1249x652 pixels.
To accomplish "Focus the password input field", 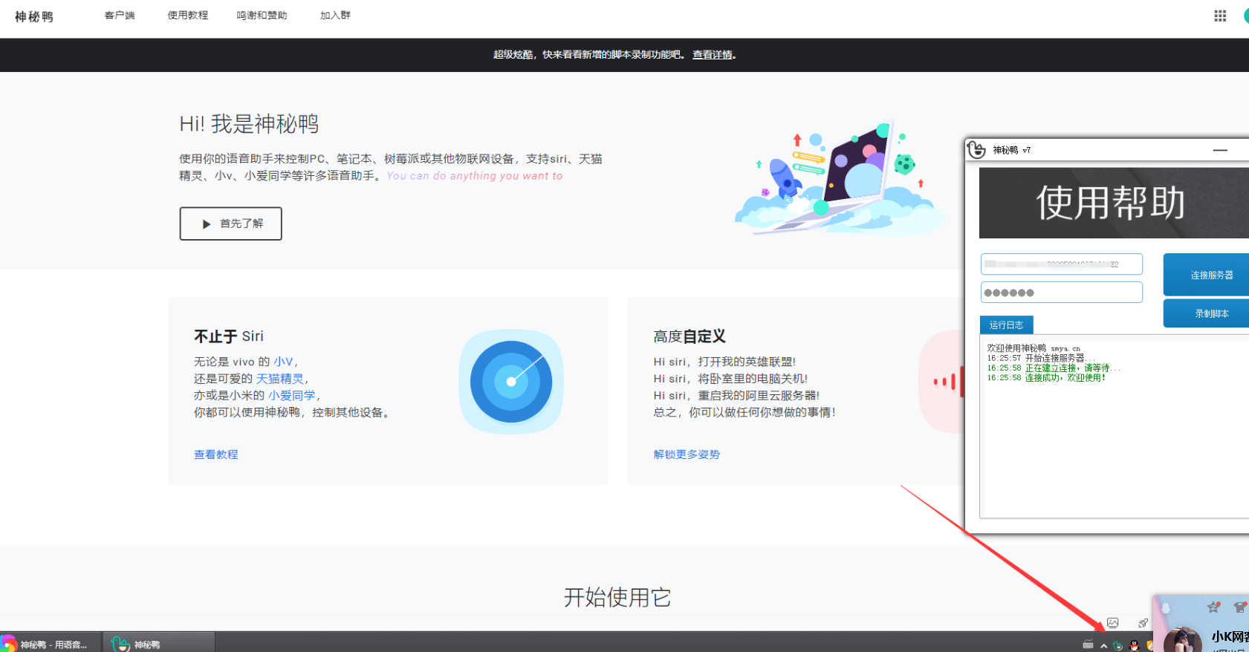I will click(1061, 293).
